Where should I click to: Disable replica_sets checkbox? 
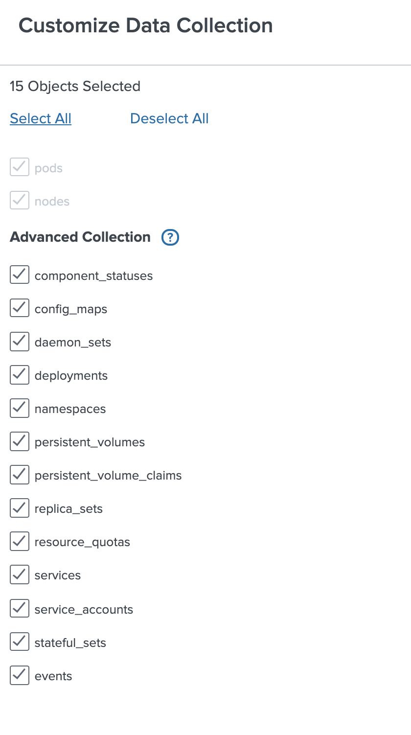click(20, 508)
